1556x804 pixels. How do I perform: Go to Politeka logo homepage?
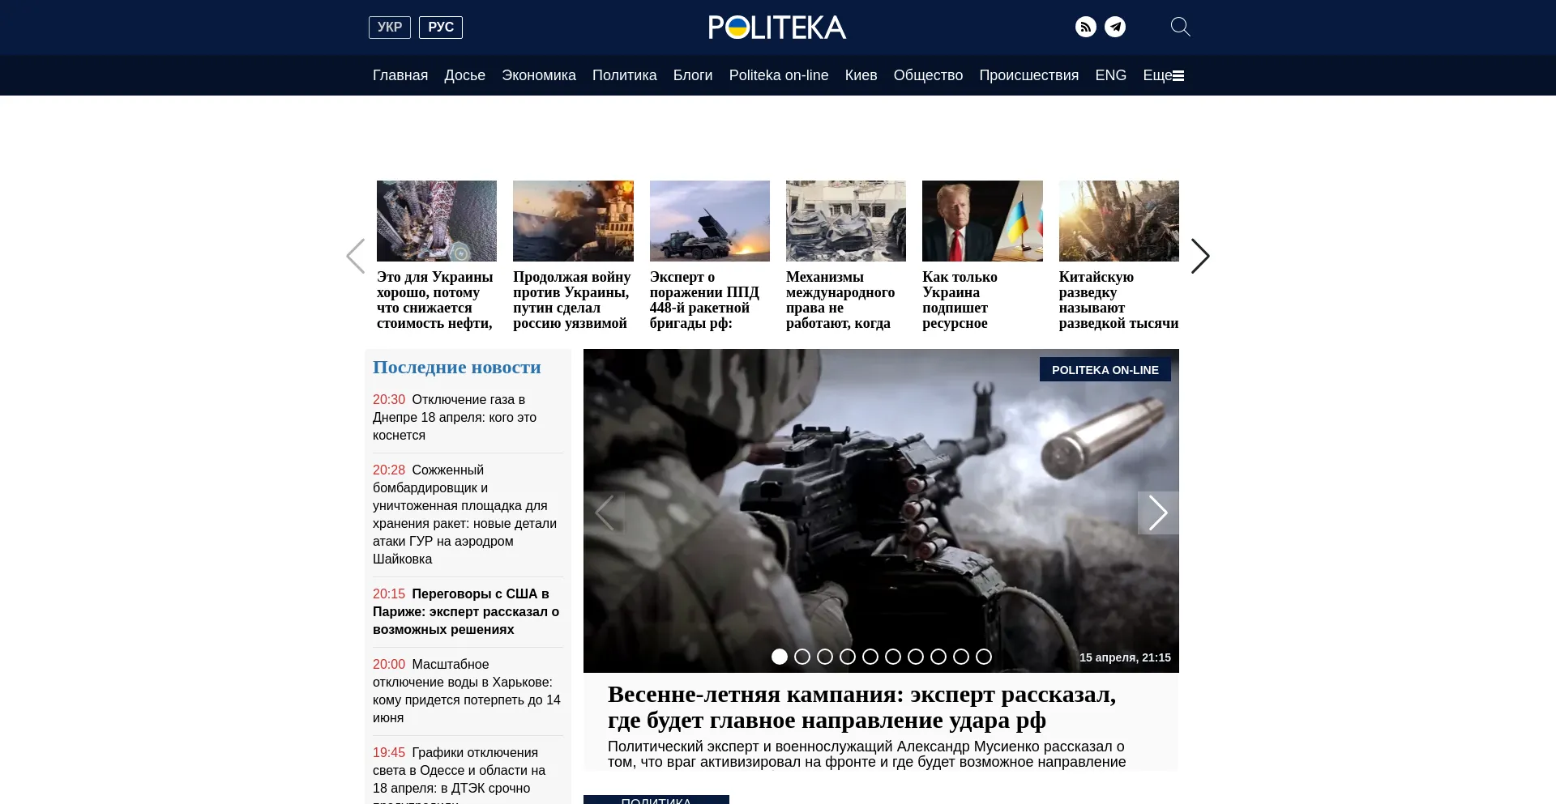(776, 28)
